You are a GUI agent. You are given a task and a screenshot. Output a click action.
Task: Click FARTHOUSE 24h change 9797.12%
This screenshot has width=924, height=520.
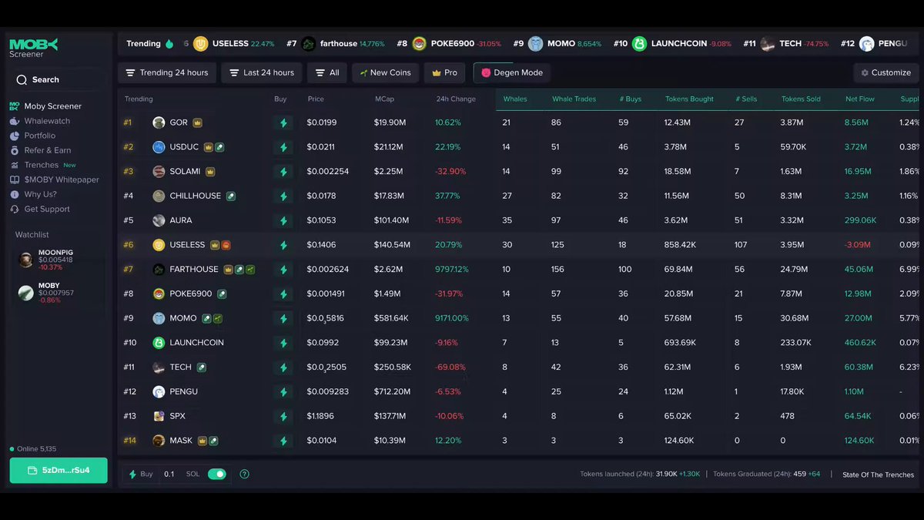coord(452,270)
